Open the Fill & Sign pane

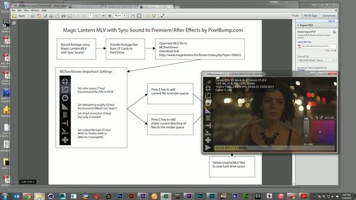310,16
